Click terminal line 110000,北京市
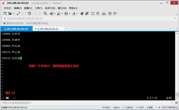Viewport: 179px width, 110px height. (x=11, y=34)
